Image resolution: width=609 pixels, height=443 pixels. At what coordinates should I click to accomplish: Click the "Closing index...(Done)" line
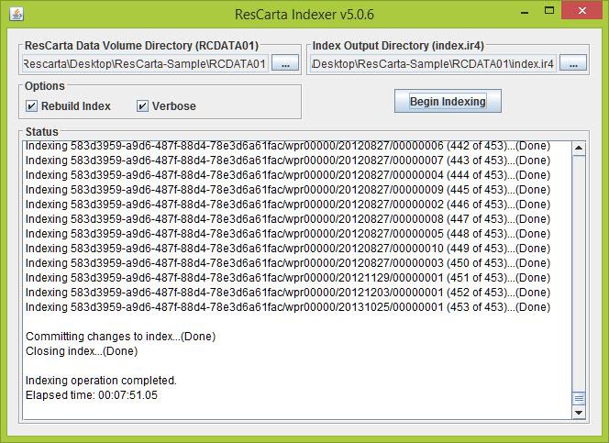(82, 351)
